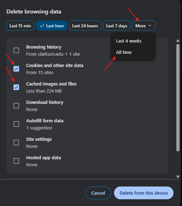Click the More dropdown arrow icon
The height and width of the screenshot is (206, 182).
point(150,26)
